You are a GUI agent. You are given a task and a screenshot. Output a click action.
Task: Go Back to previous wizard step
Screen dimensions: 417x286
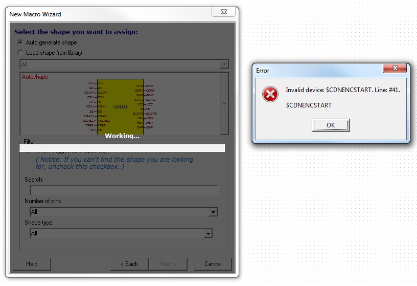(x=129, y=264)
